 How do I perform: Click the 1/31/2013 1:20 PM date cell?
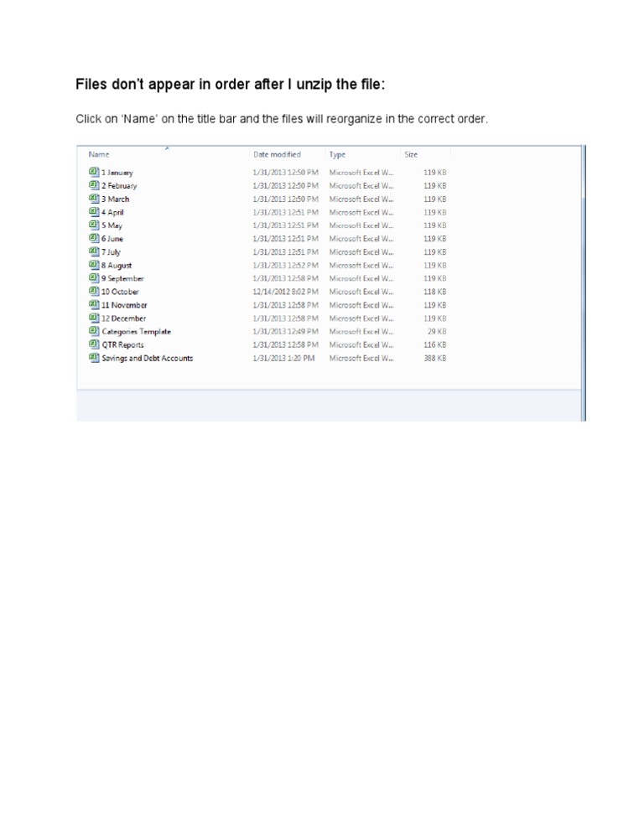coord(283,358)
